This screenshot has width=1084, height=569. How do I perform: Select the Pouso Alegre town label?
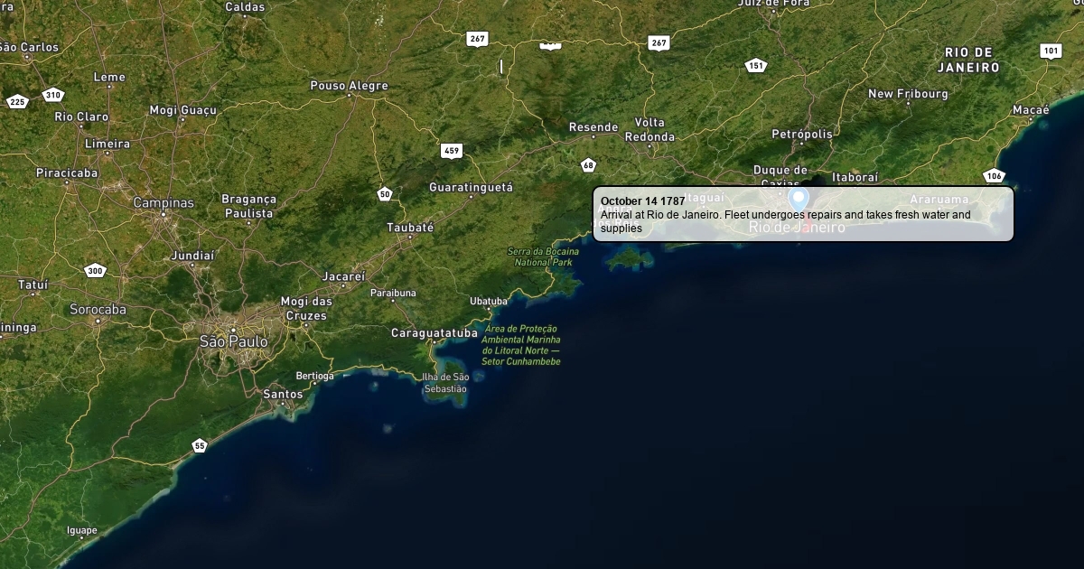click(x=349, y=86)
